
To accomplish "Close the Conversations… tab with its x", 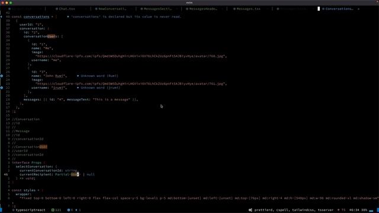I will pyautogui.click(x=358, y=9).
